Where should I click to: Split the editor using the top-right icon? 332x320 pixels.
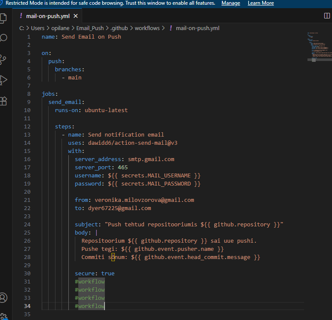tap(326, 16)
